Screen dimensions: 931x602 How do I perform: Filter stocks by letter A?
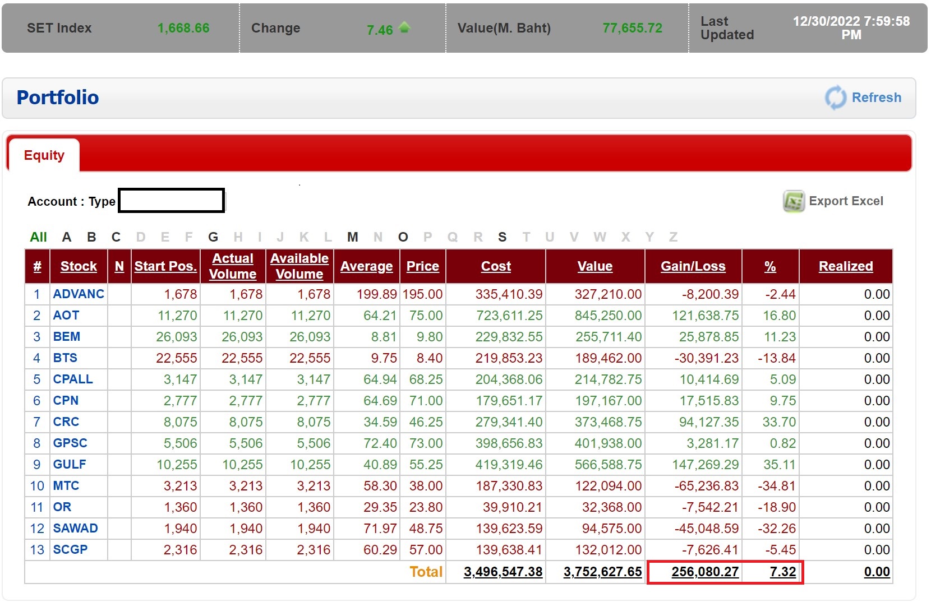(x=67, y=237)
